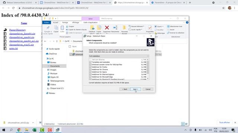Click the Couper scissors command
Screen dimensions: 238x133
[70, 26]
